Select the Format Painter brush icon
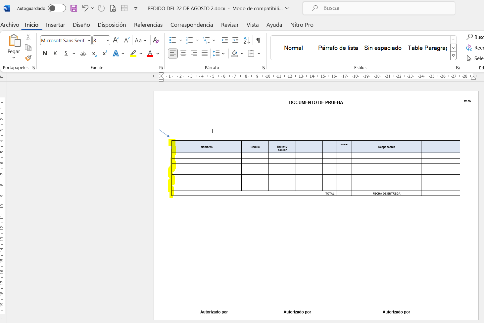Image resolution: width=484 pixels, height=323 pixels. pos(28,58)
